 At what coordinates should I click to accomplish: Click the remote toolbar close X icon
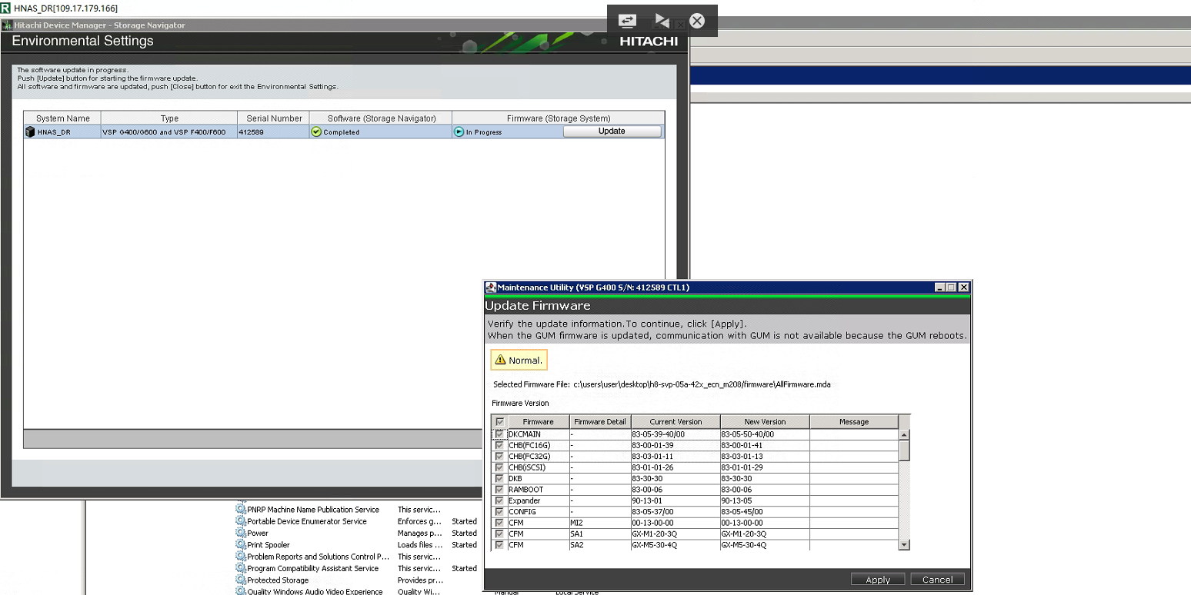697,21
